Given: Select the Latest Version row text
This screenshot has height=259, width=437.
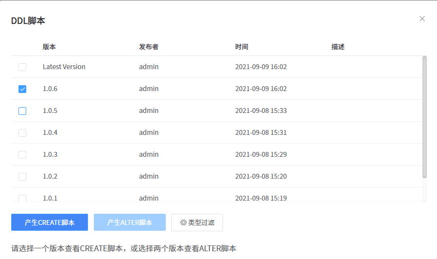Looking at the screenshot, I should click(64, 67).
